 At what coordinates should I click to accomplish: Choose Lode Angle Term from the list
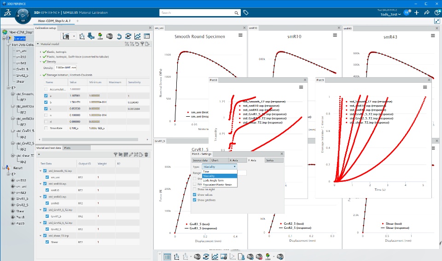click(x=213, y=180)
